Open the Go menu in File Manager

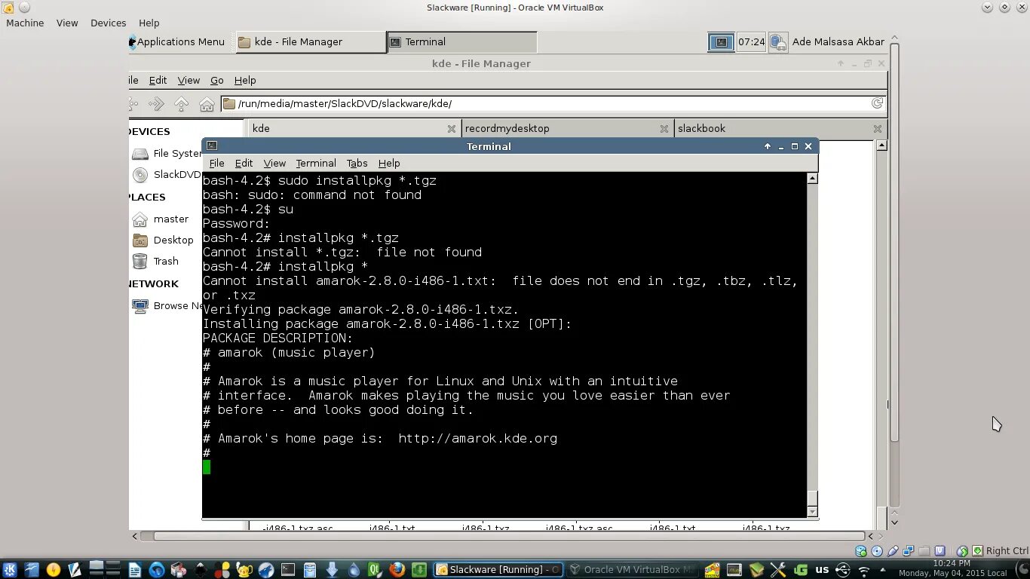(x=217, y=80)
